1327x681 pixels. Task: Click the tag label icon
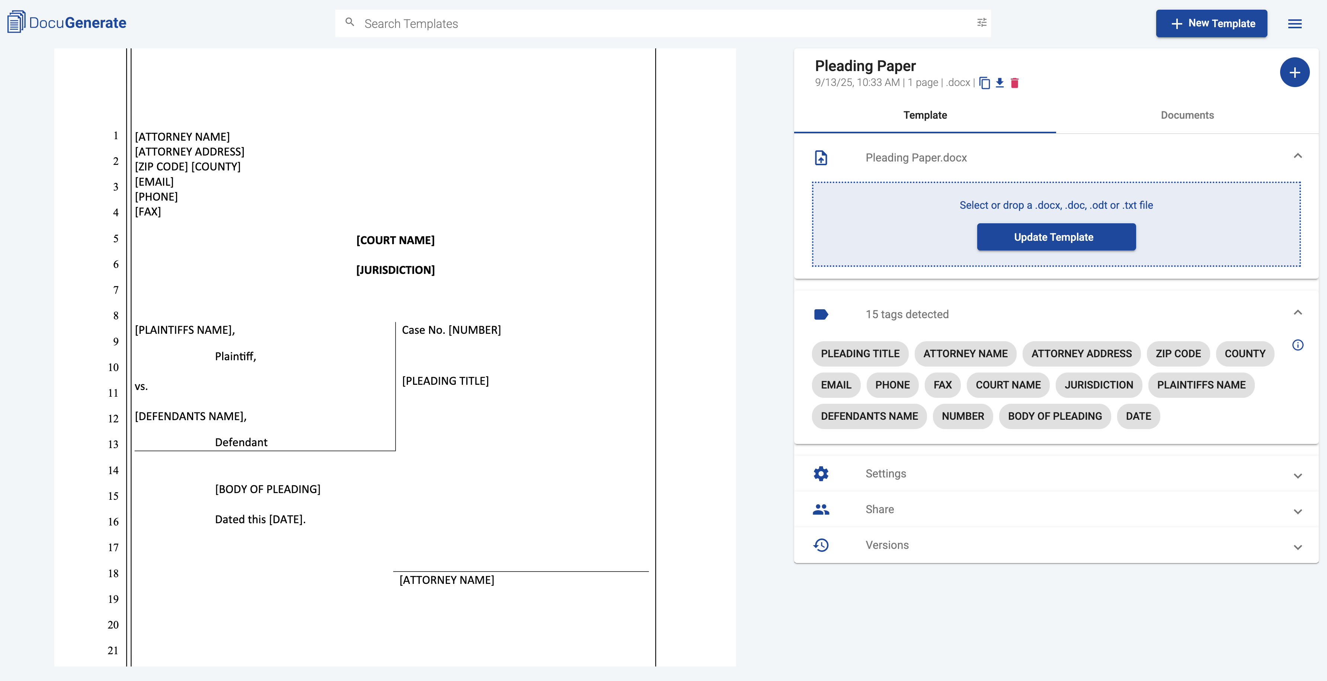[821, 314]
